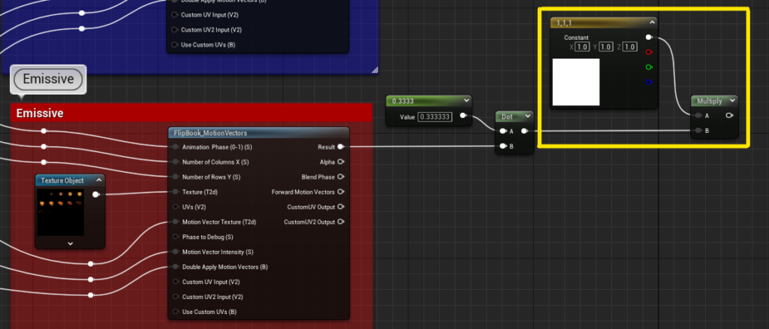Expand Texture Object node with bottom chevron
Screen dimensions: 769x329
(70, 243)
